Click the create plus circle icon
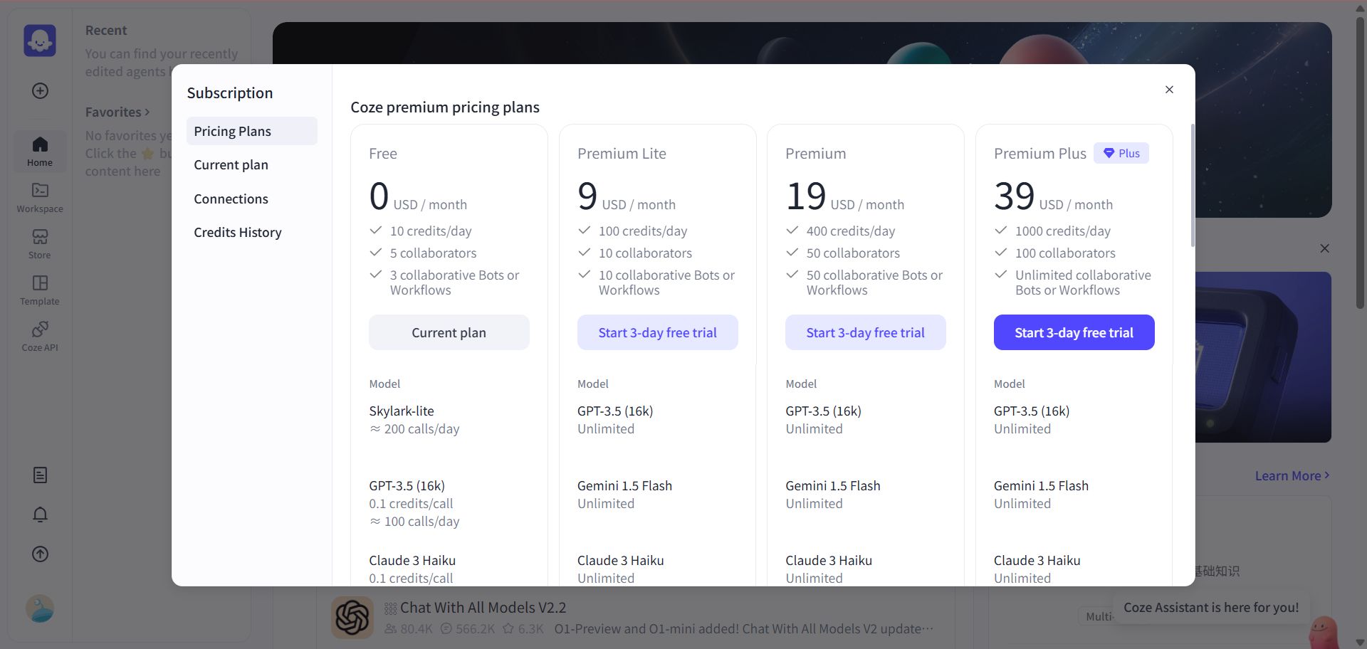1367x649 pixels. [x=40, y=91]
